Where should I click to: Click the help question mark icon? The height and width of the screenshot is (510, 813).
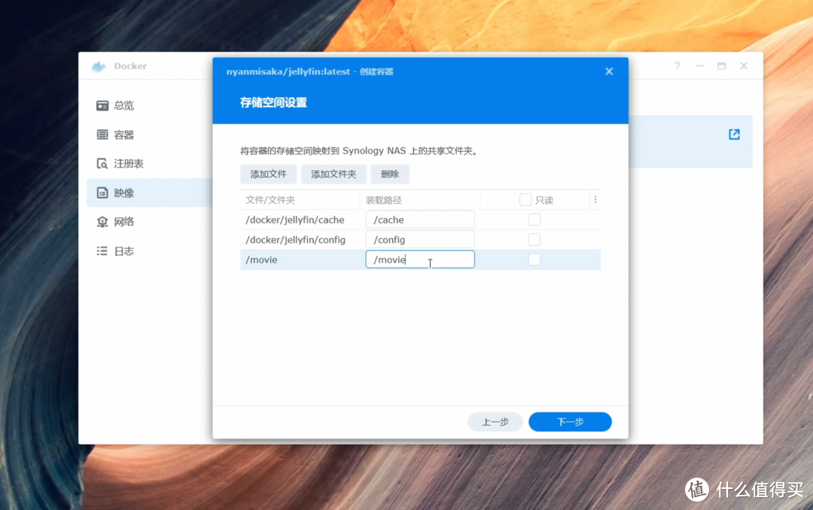tap(677, 66)
